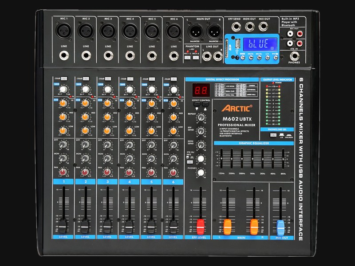Click the red 2TK IN RCA jack
Viewport: 355px width, 266px height.
300,43
